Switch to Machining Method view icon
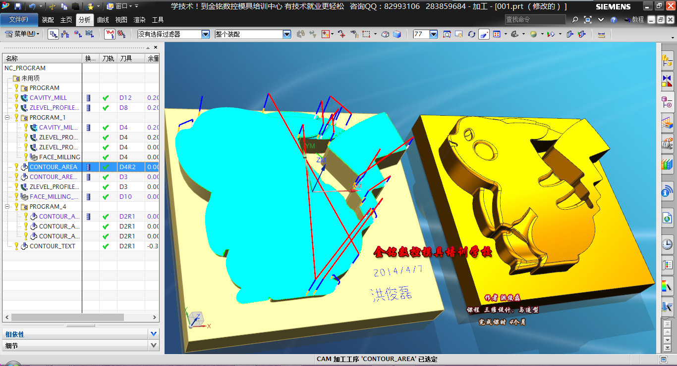This screenshot has width=677, height=366. 89,34
